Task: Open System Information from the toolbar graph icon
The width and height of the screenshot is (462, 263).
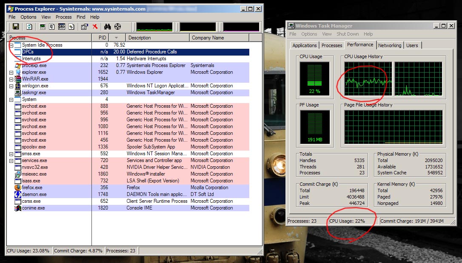Action: [43, 27]
